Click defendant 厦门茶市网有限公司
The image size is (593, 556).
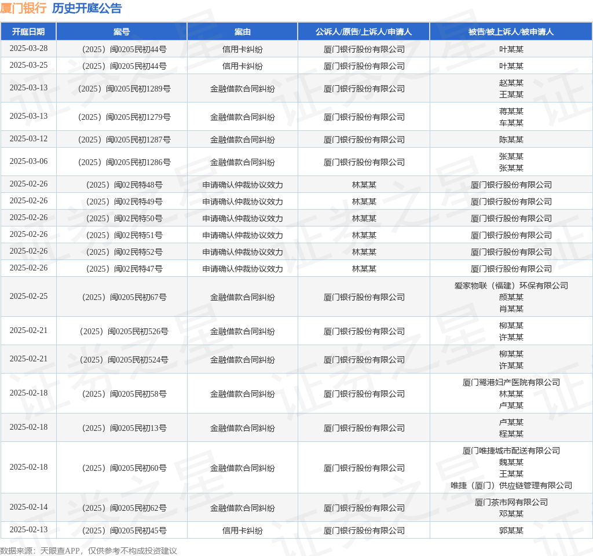(511, 502)
